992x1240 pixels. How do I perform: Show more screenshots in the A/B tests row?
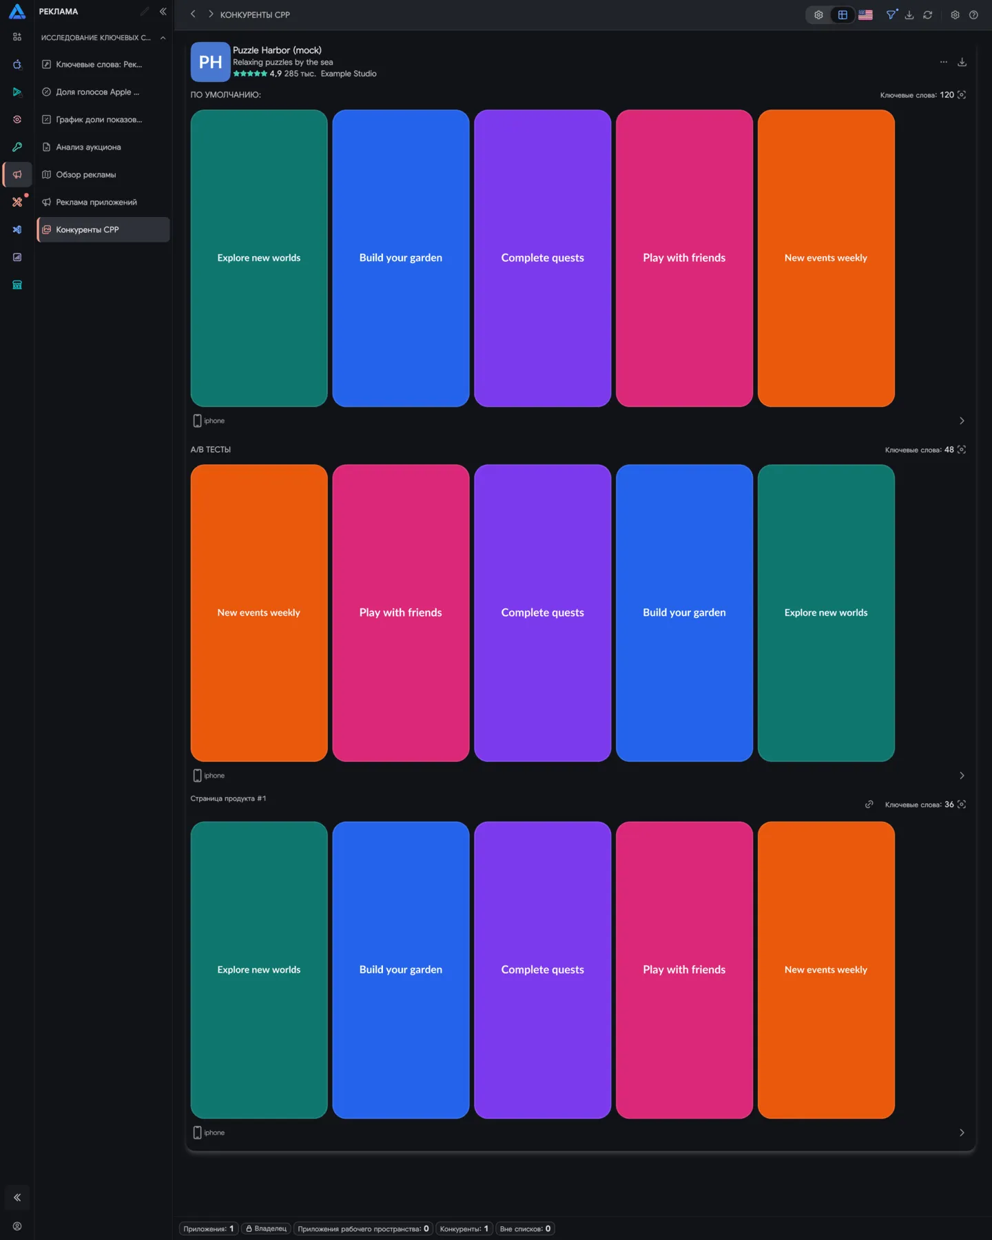[962, 776]
